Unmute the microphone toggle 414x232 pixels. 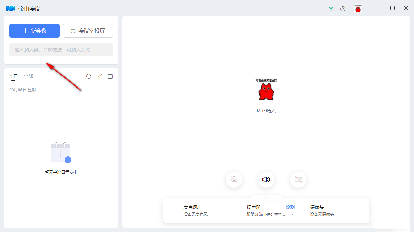(x=234, y=180)
